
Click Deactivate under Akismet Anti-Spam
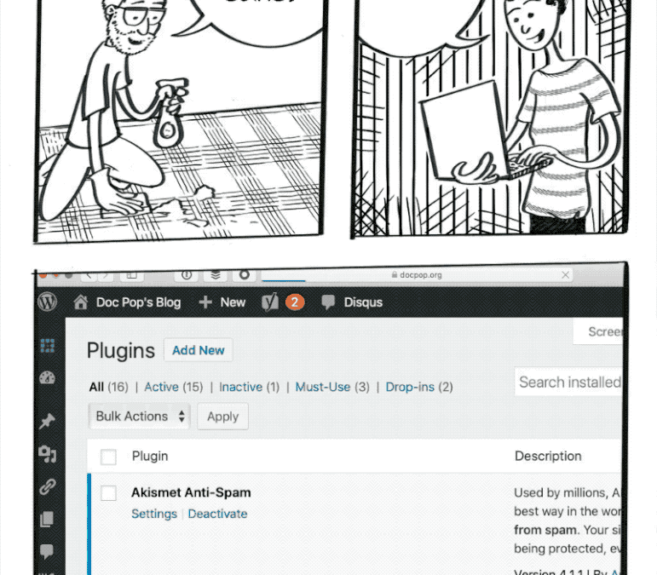point(217,514)
